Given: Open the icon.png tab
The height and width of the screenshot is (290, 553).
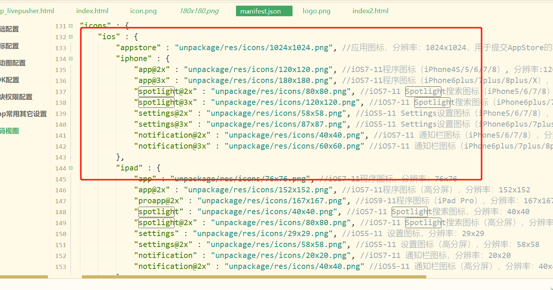Looking at the screenshot, I should pos(143,11).
